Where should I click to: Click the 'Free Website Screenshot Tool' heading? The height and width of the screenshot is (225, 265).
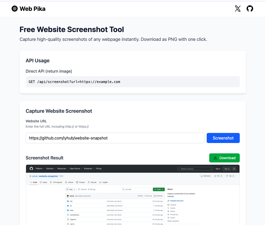72,30
